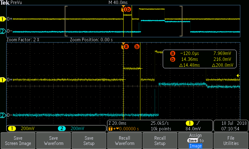Click the Δ14.48ms delta time readout
249x149 pixels.
tap(190, 65)
